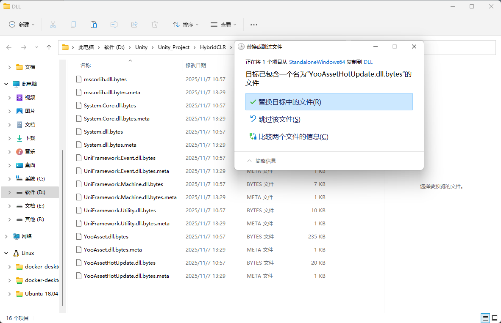Screen dimensions: 501x323
Task: Click the Cut scissors icon
Action: pyautogui.click(x=53, y=25)
